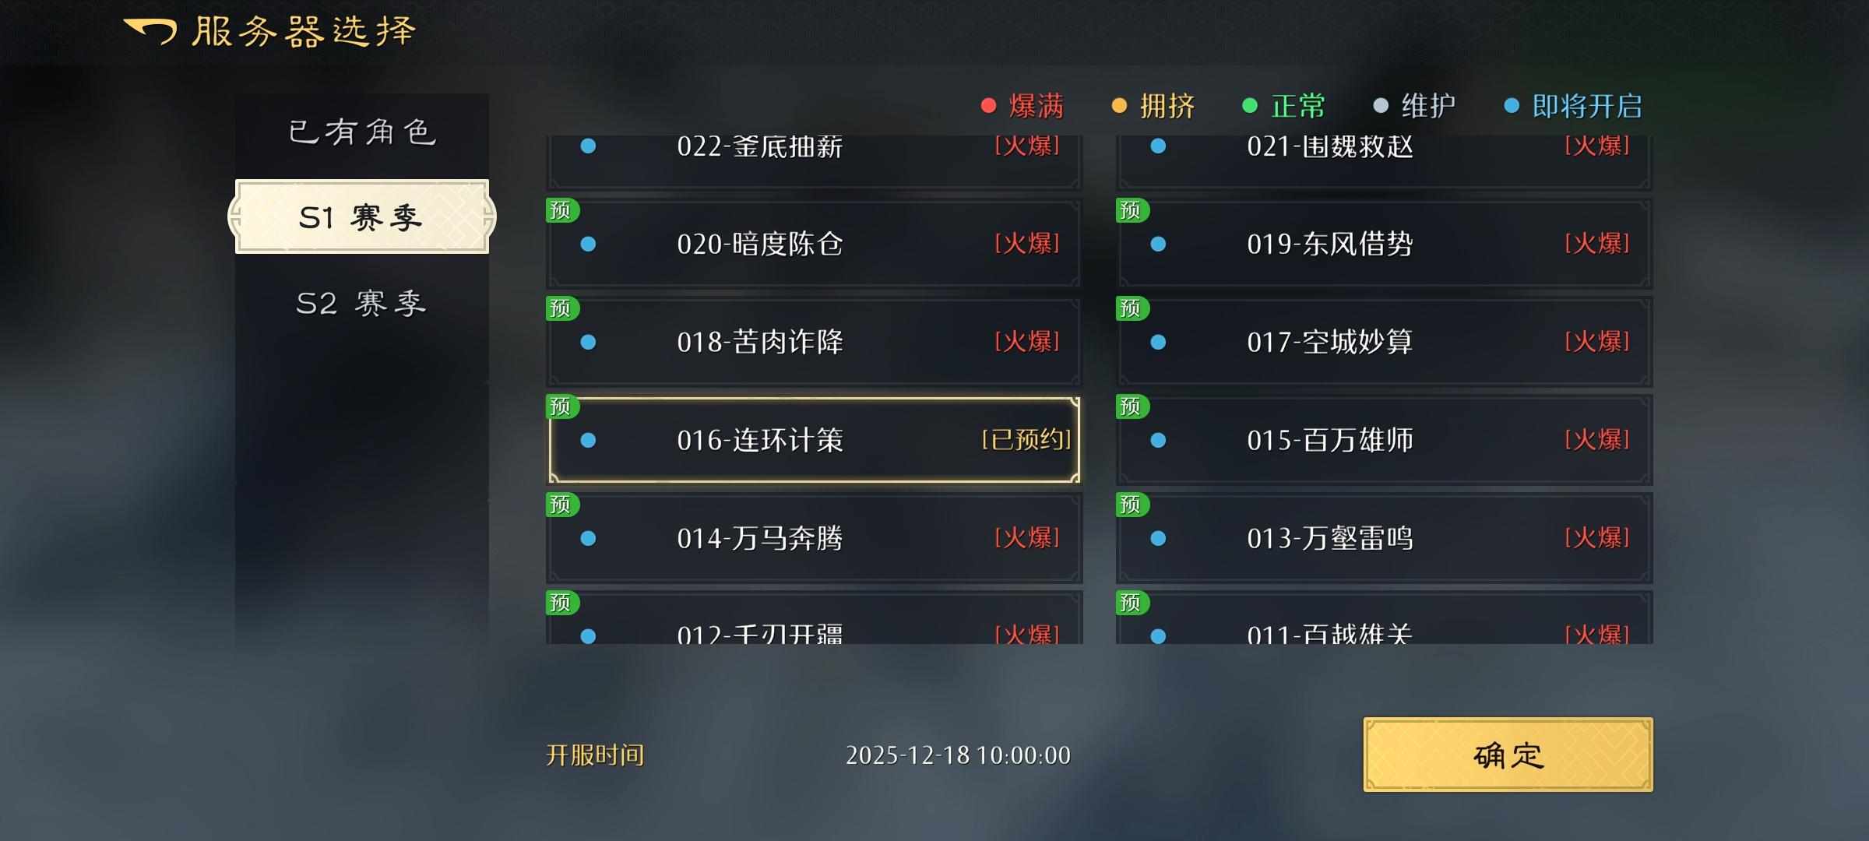
Task: Click the 已预约 status on 016 server
Action: click(x=1026, y=440)
